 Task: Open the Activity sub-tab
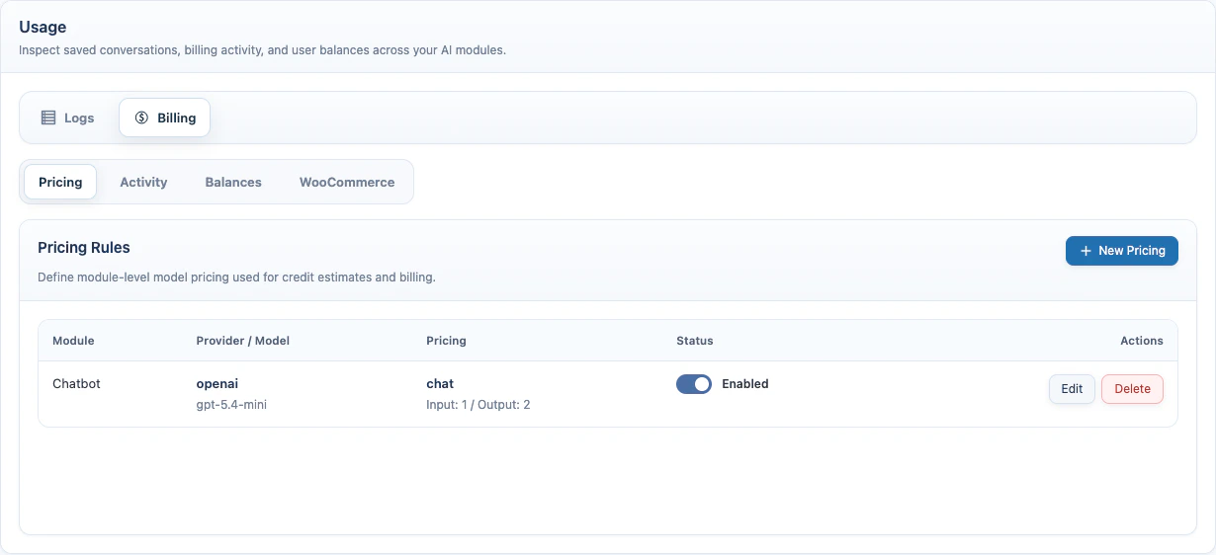[x=143, y=182]
